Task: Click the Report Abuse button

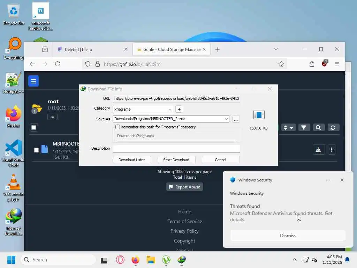Action: 184,187
